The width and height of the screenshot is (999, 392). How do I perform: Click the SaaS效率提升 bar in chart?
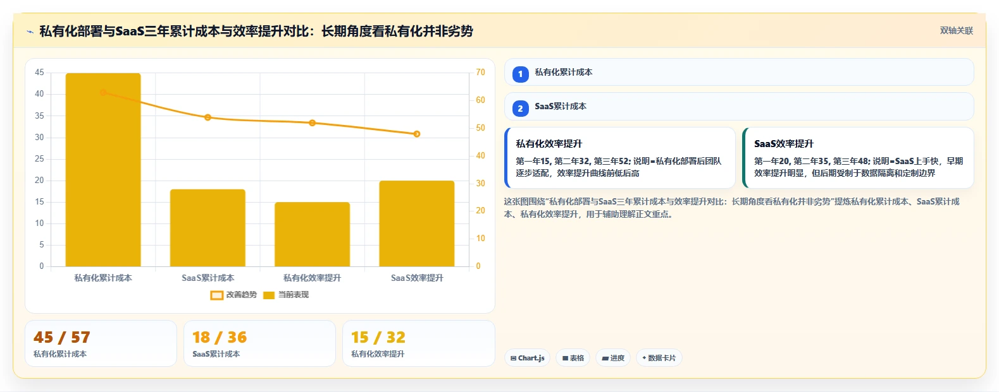(x=417, y=223)
